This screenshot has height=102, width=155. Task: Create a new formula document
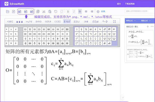tap(13, 12)
